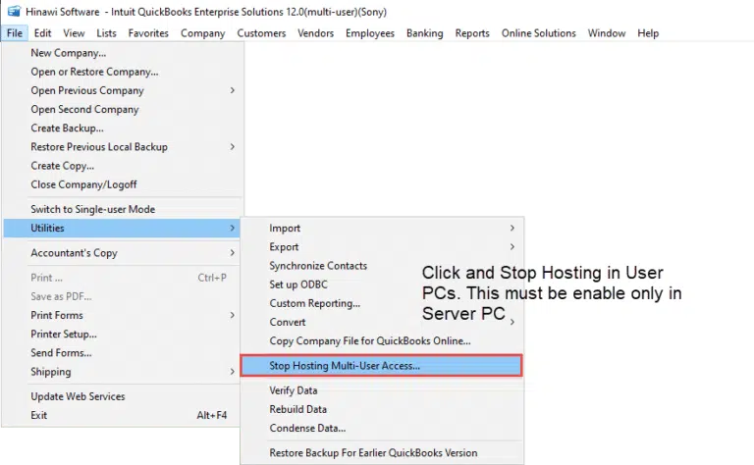Viewport: 754px width, 465px height.
Task: Open the Online Solutions menu
Action: (x=539, y=33)
